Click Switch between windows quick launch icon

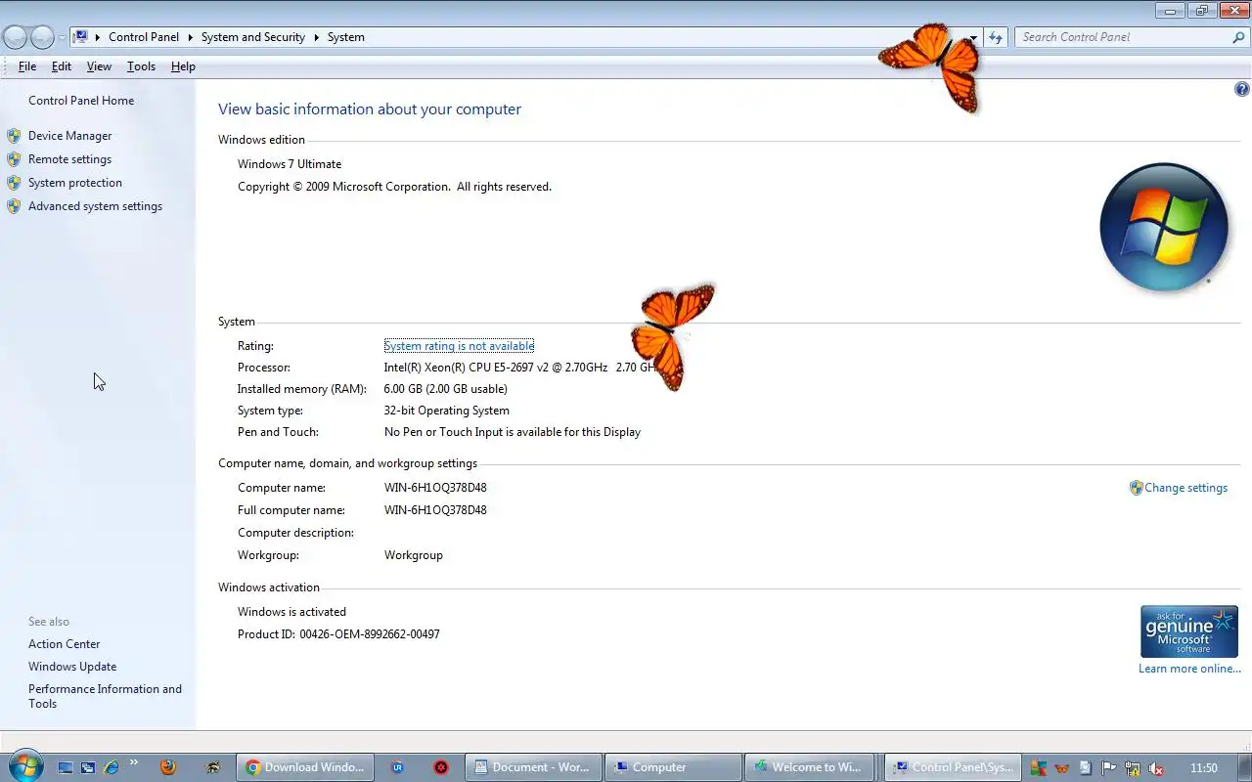click(x=88, y=767)
